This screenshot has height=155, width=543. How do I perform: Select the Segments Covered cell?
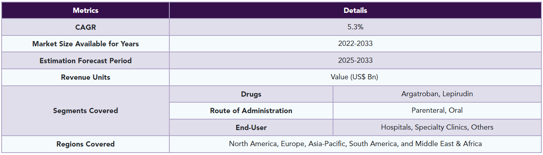tap(85, 111)
